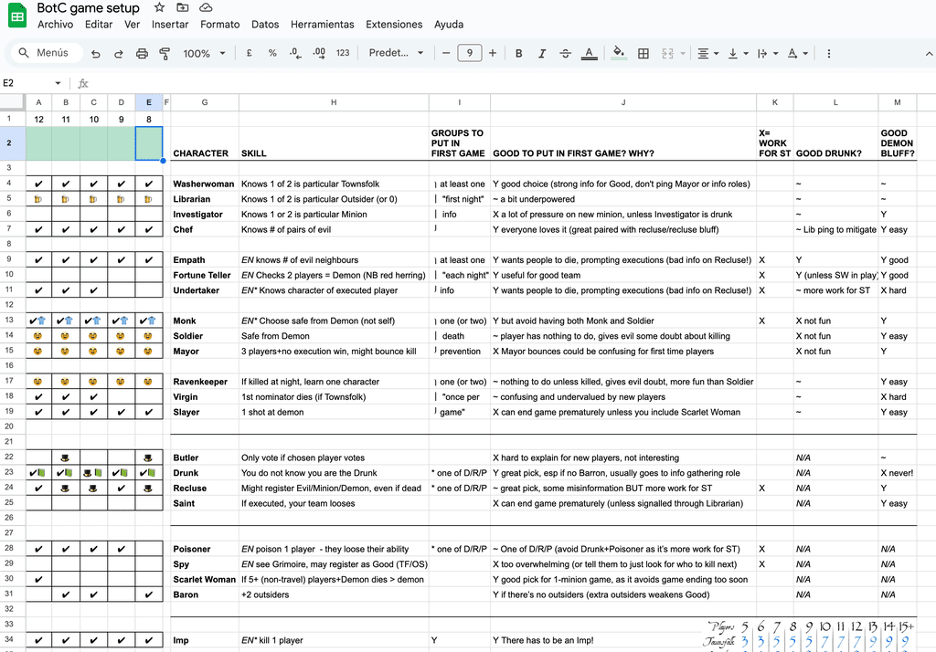The height and width of the screenshot is (652, 936).
Task: Star the BotC game setup document
Action: click(x=160, y=8)
